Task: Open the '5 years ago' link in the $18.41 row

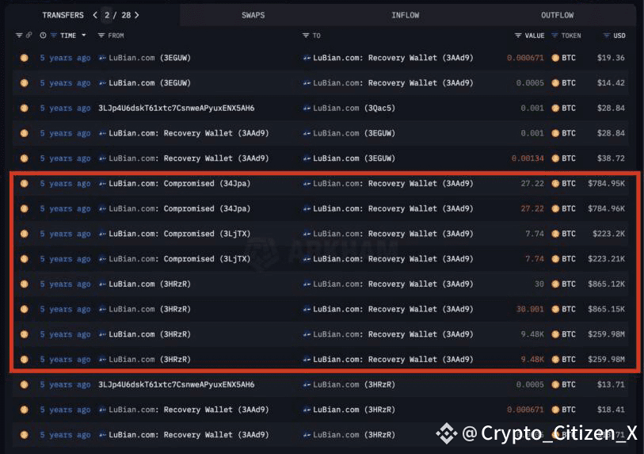Action: point(65,410)
